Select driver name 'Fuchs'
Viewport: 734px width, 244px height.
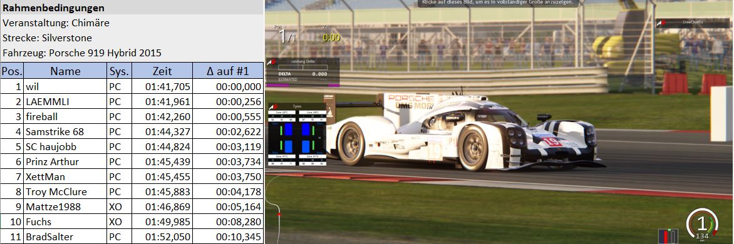pyautogui.click(x=38, y=221)
